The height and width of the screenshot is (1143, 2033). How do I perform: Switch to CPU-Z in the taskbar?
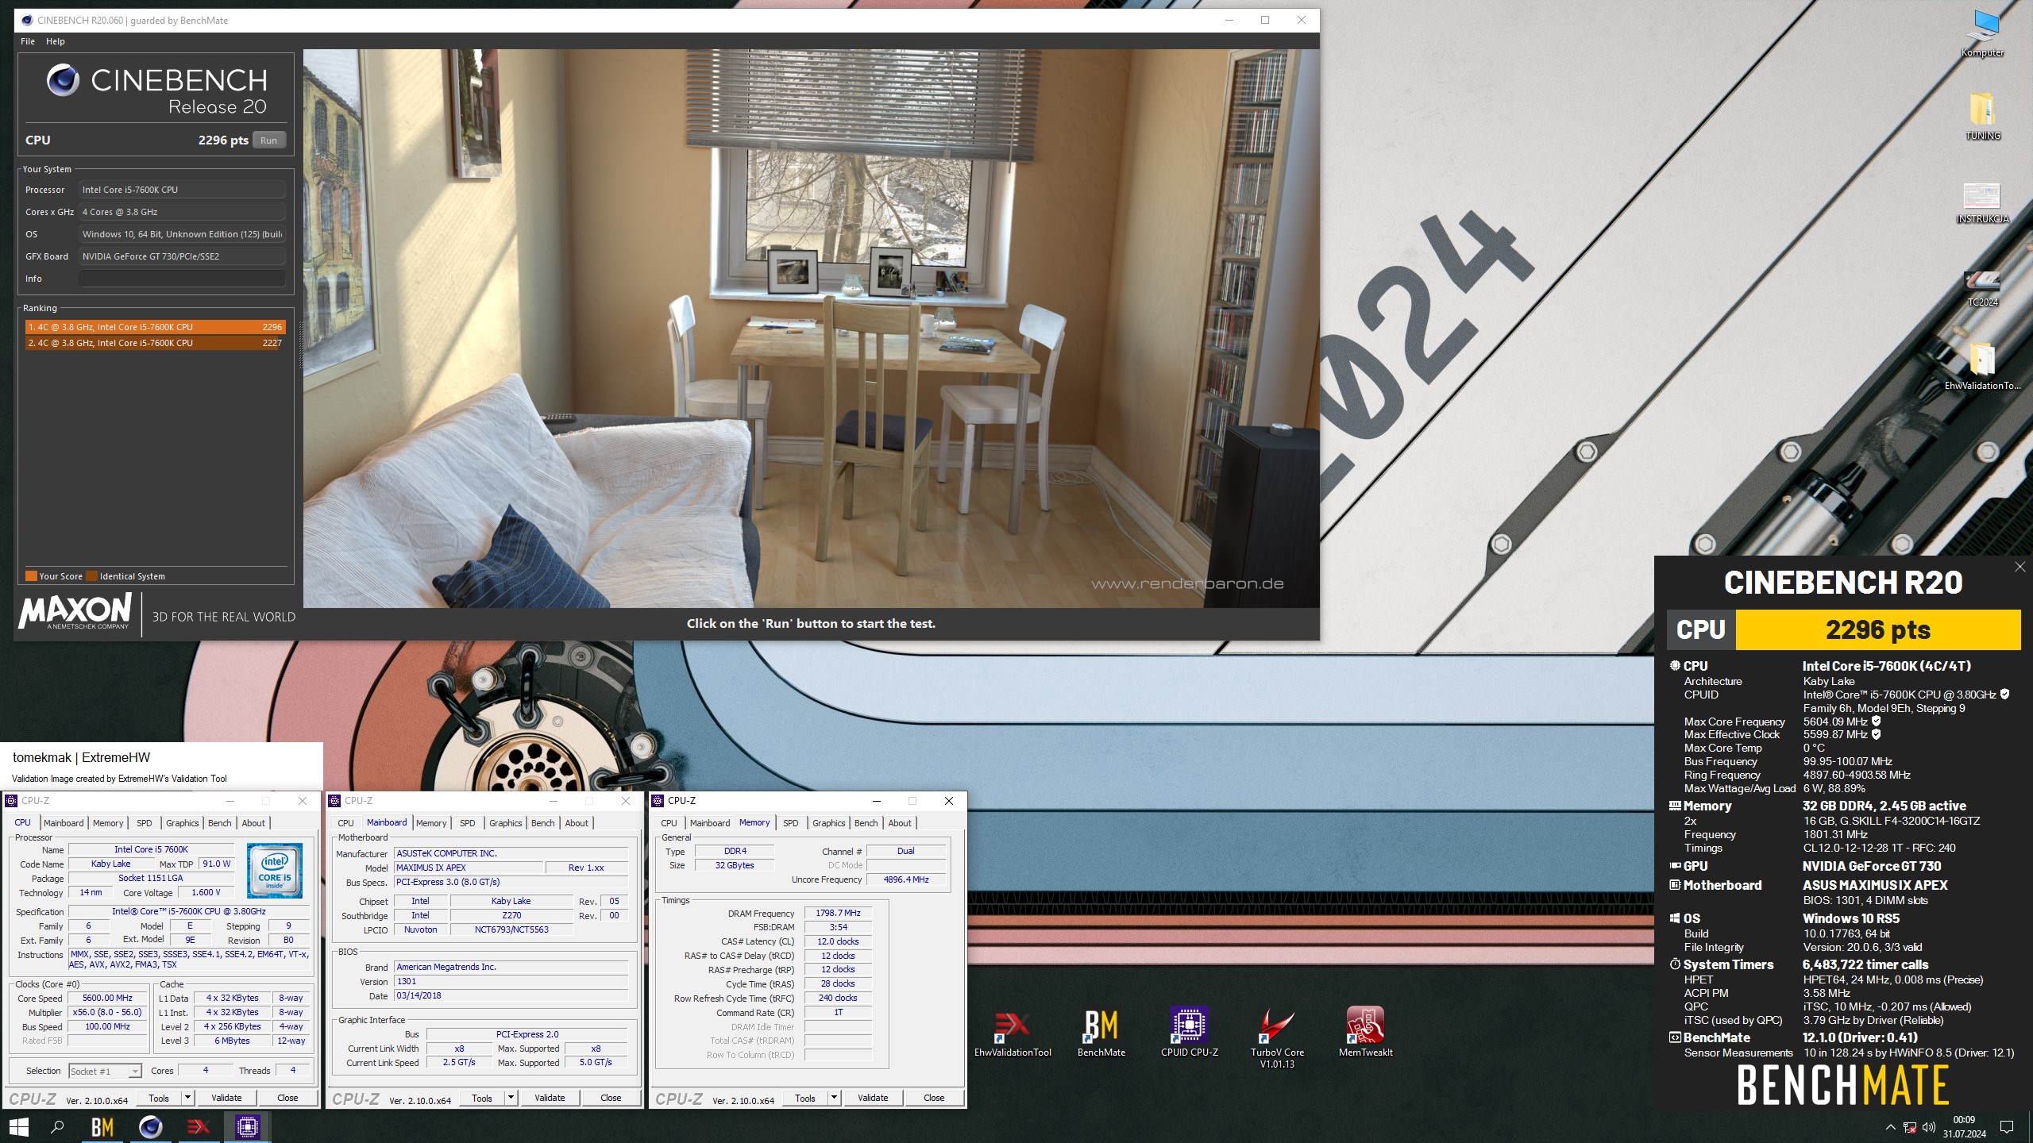[x=247, y=1126]
